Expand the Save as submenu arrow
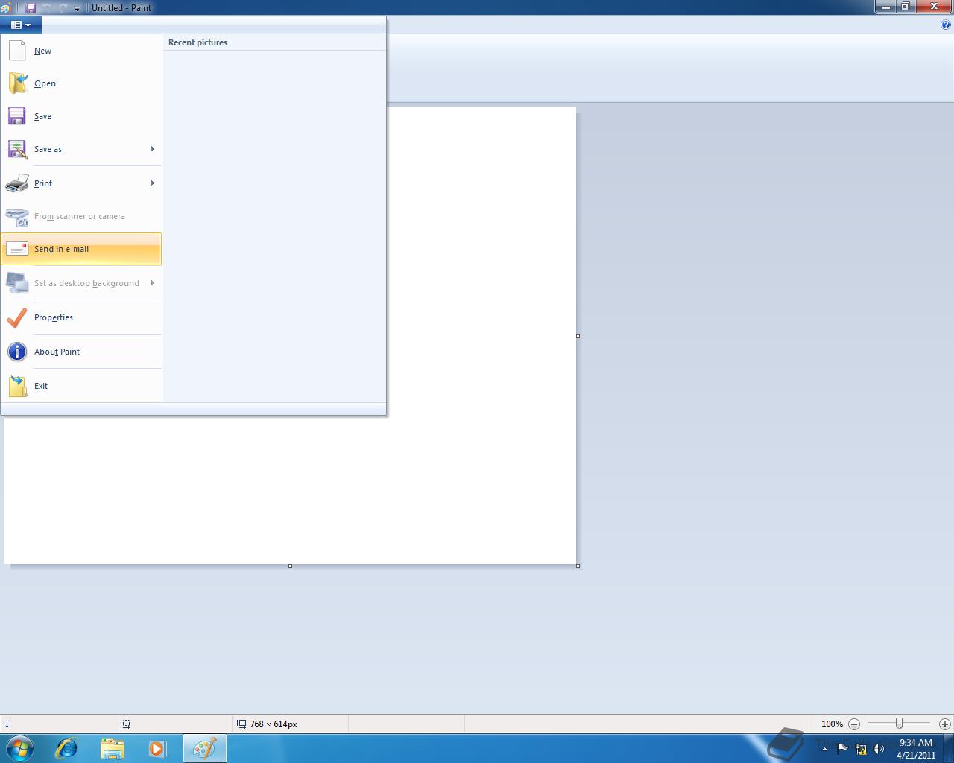954x763 pixels. [152, 149]
